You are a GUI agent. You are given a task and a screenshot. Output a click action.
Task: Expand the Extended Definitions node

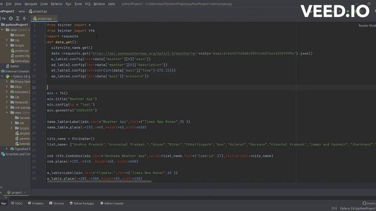click(7, 92)
